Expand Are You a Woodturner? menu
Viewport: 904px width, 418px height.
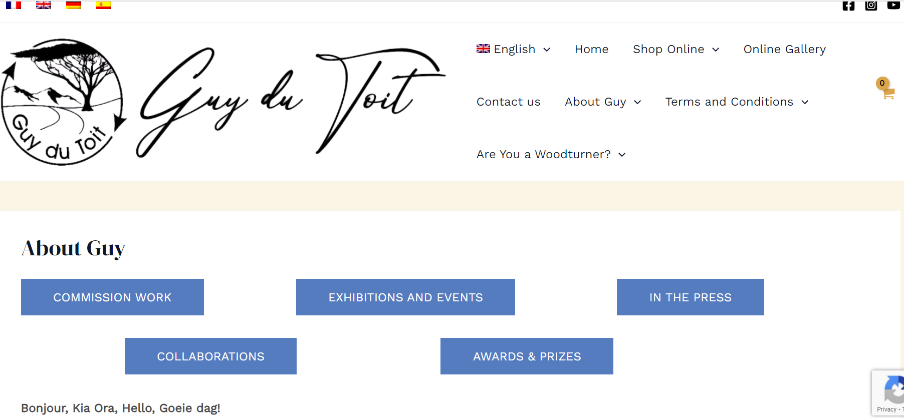pyautogui.click(x=551, y=154)
